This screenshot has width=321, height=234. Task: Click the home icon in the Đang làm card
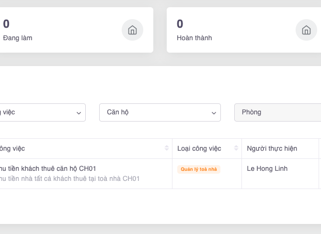point(132,30)
